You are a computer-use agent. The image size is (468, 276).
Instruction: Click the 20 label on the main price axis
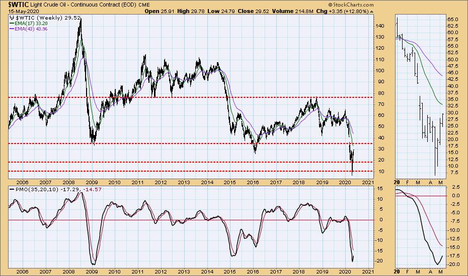click(x=381, y=160)
